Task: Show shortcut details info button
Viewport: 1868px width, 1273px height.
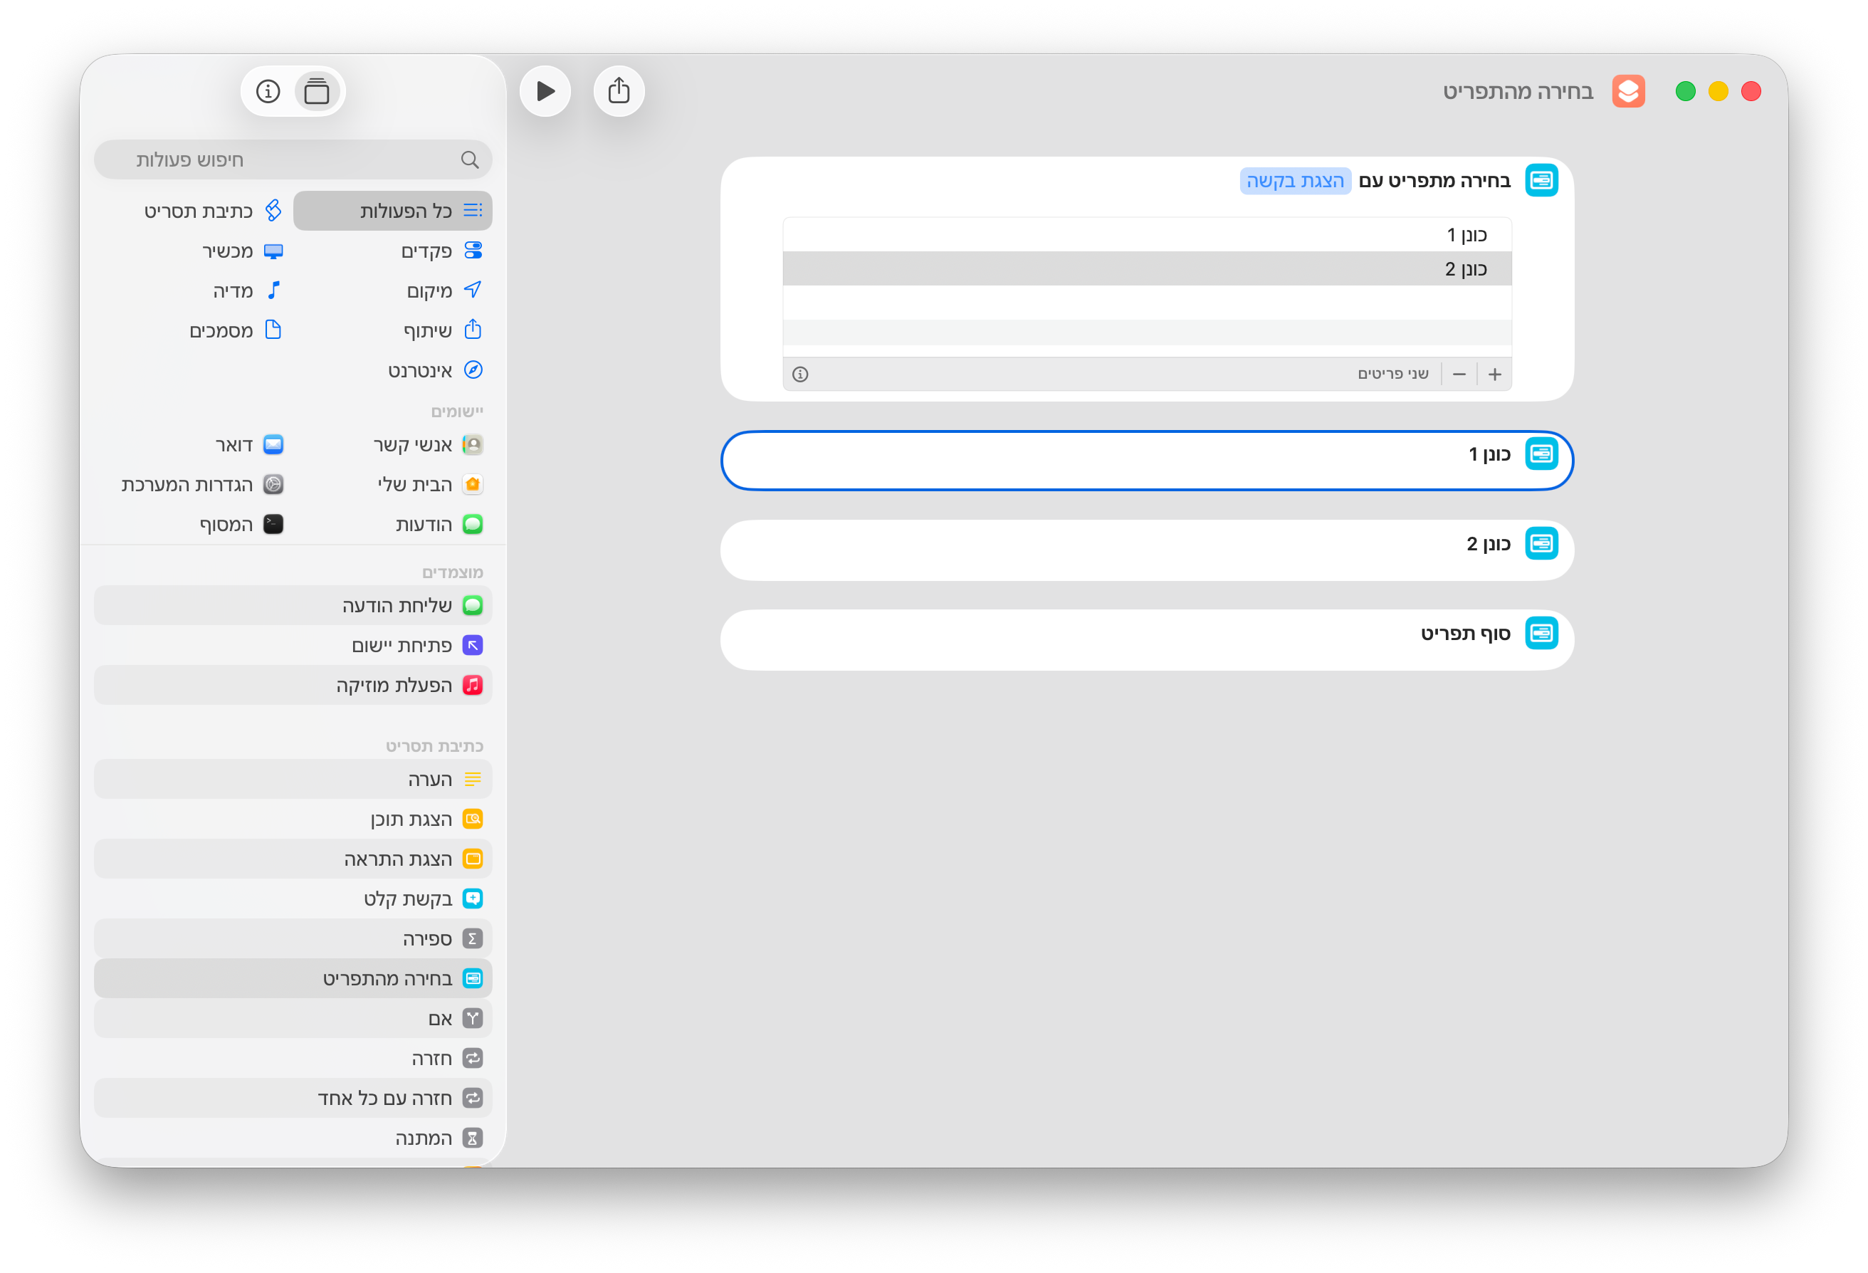Action: click(268, 92)
